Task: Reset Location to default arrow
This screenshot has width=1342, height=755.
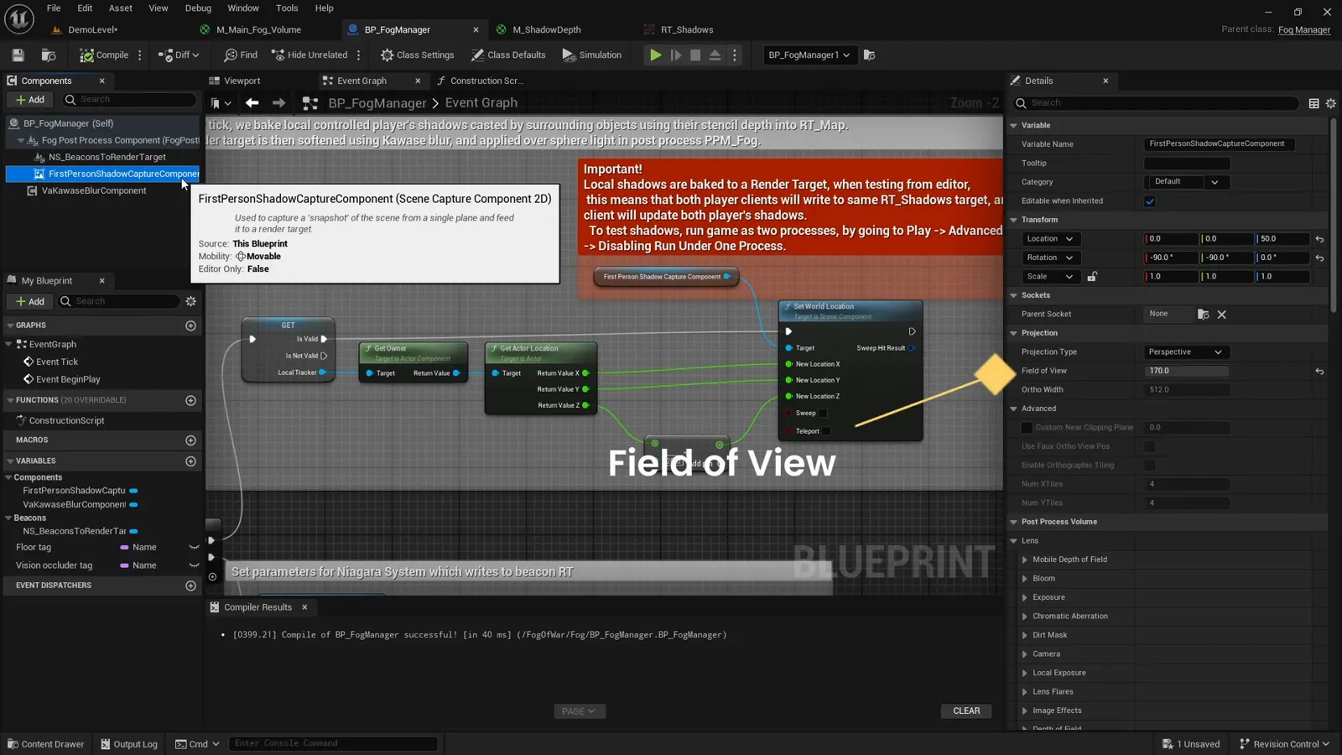Action: [x=1319, y=239]
